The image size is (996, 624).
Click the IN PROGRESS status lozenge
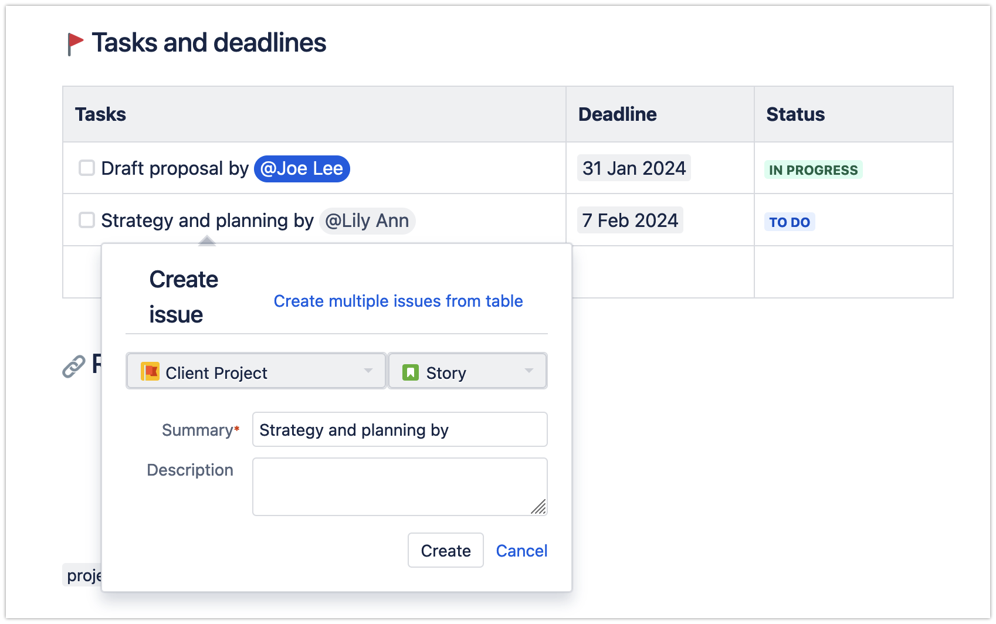click(x=813, y=170)
